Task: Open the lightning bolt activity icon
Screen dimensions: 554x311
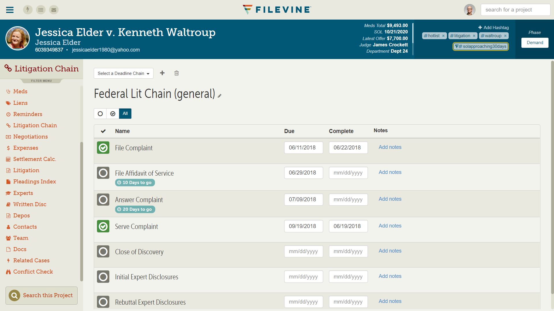Action: 28,10
